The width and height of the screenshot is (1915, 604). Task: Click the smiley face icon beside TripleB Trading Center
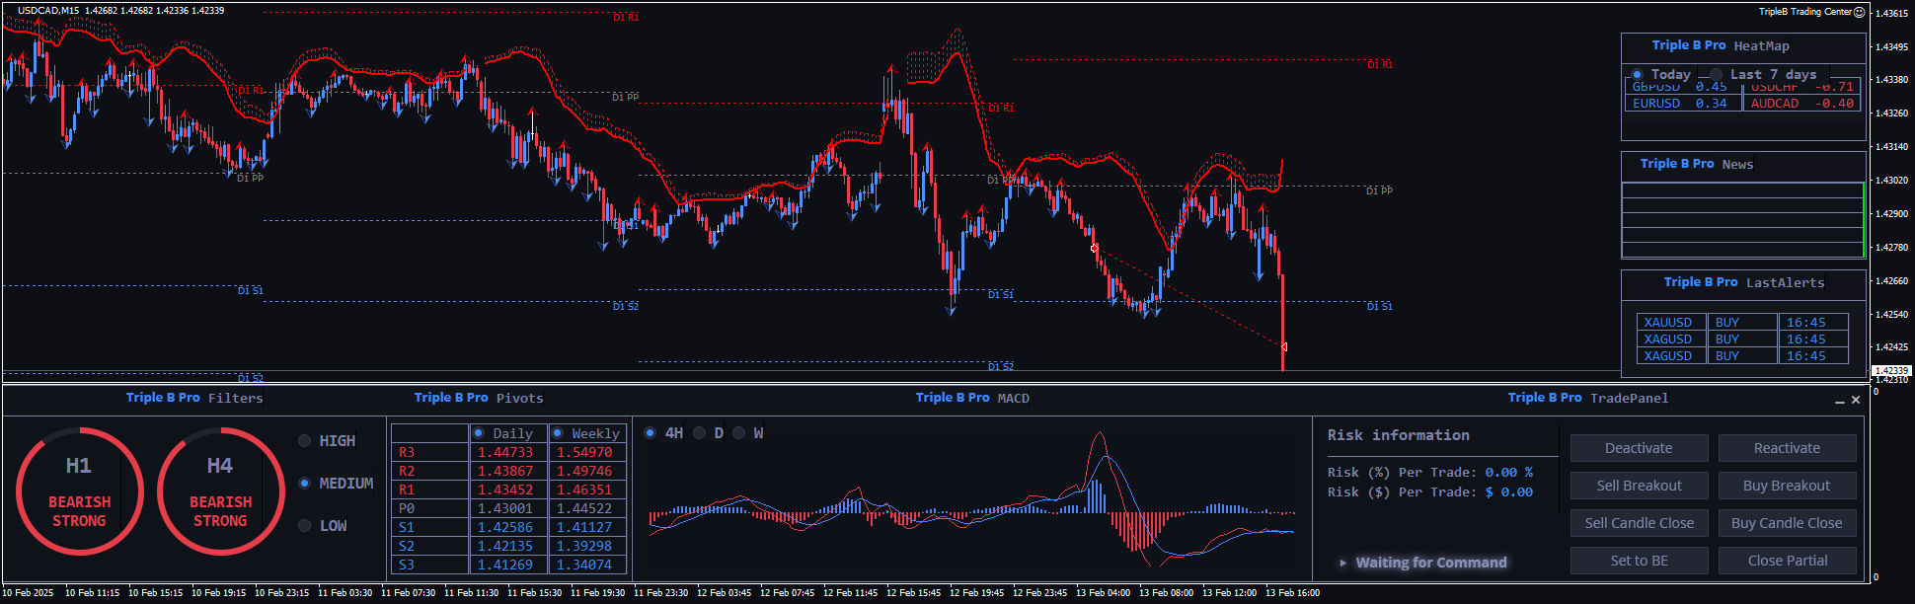tap(1860, 12)
